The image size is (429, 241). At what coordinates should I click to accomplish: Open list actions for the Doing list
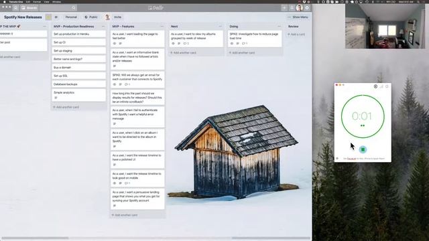pyautogui.click(x=279, y=27)
